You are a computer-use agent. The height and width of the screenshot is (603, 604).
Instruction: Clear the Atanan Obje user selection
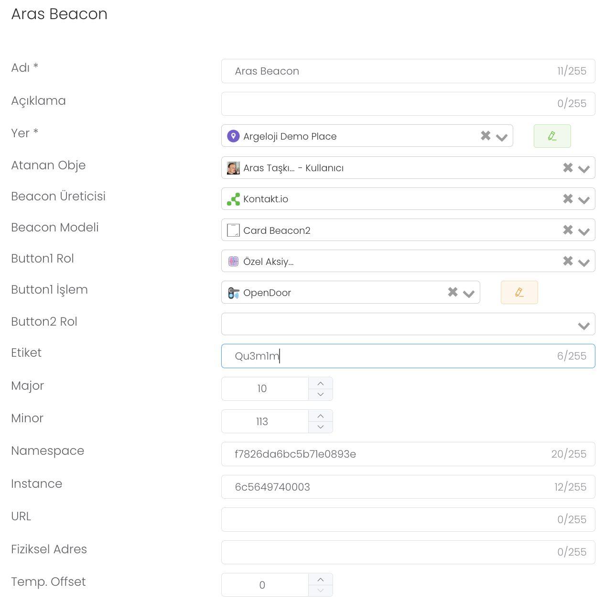pyautogui.click(x=568, y=167)
